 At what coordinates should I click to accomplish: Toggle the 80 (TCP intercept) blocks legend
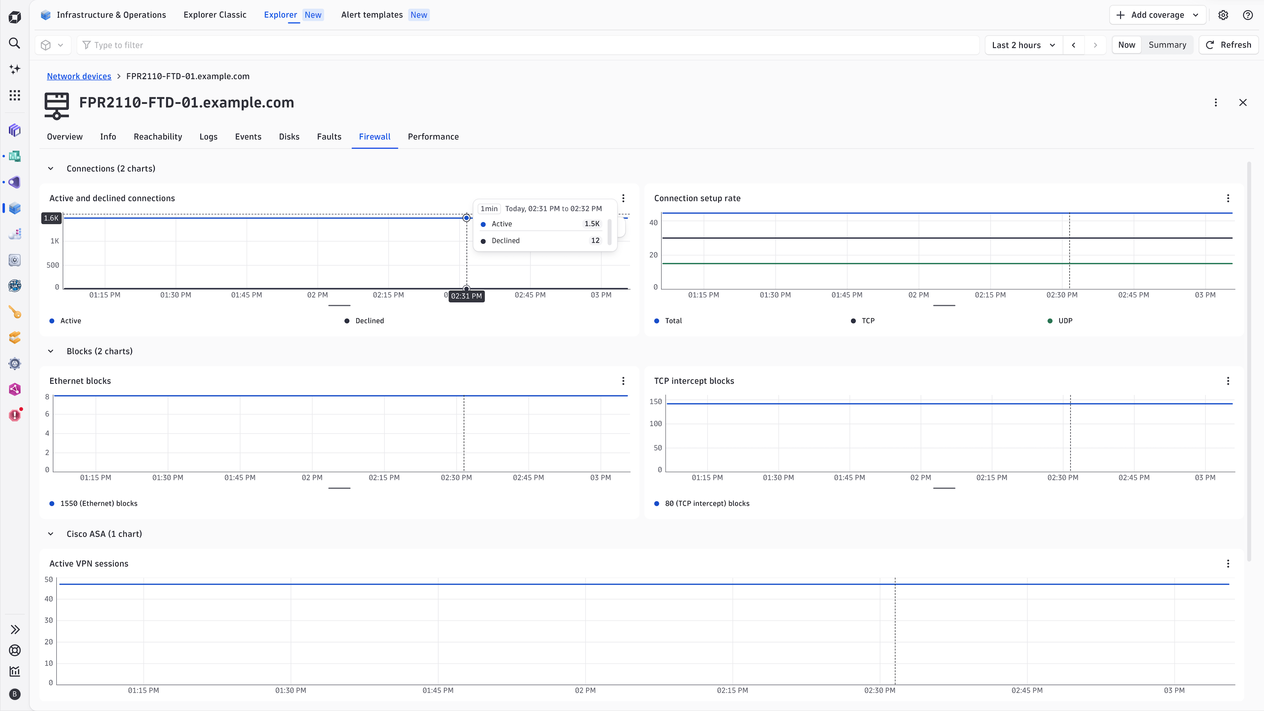[x=702, y=503]
